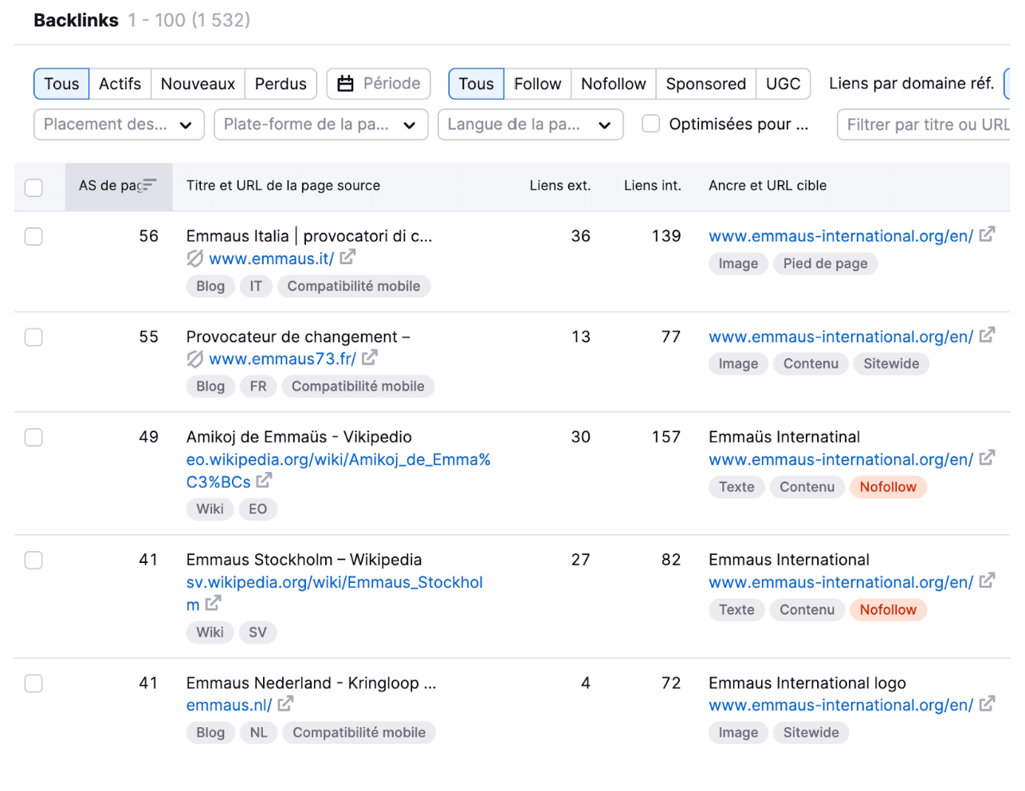Click the Liens int. column header
The image size is (1025, 791).
tap(653, 185)
